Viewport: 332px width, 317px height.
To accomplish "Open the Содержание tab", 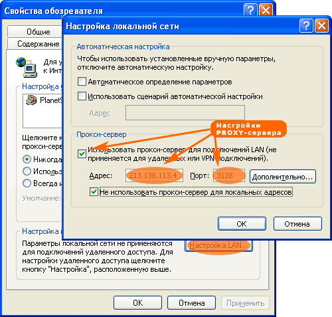I will click(x=39, y=44).
